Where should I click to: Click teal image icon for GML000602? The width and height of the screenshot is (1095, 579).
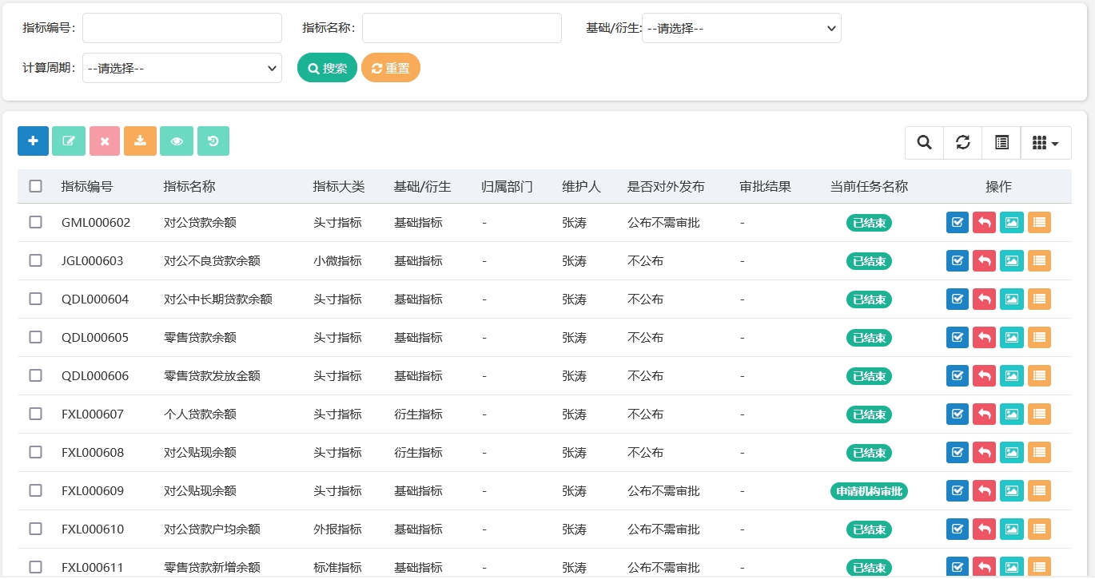(1011, 223)
